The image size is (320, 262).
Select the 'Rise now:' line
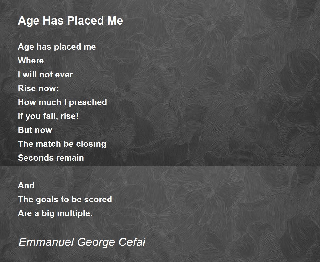pos(38,89)
